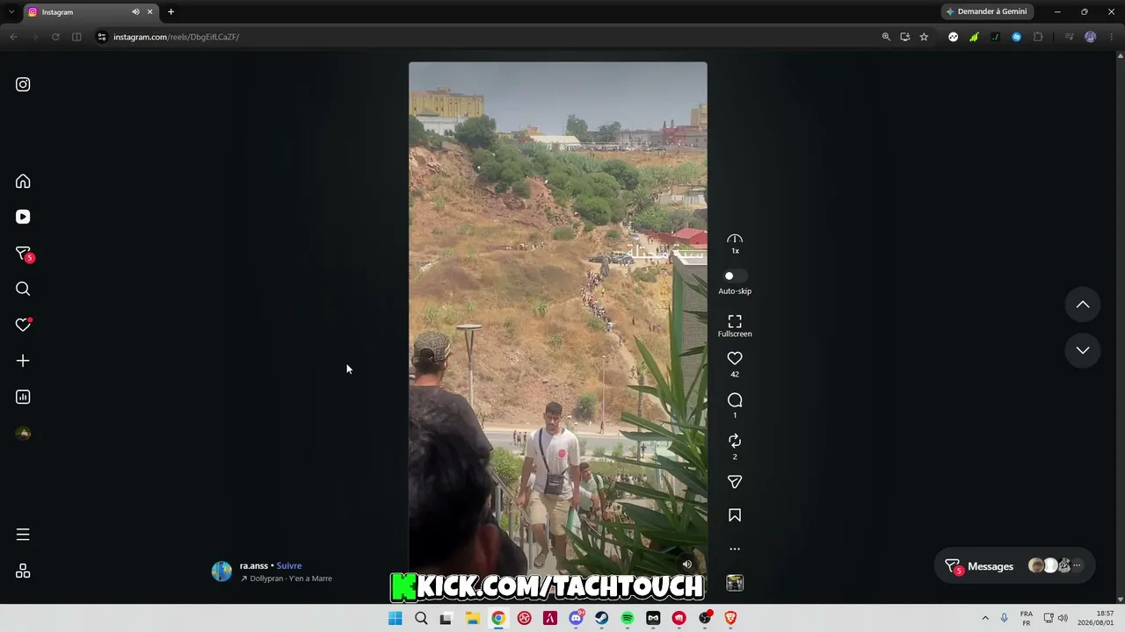The image size is (1125, 632).
Task: Bookmark this page with the star
Action: (924, 37)
